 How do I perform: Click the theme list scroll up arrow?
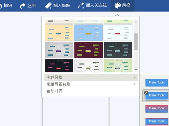click(136, 22)
